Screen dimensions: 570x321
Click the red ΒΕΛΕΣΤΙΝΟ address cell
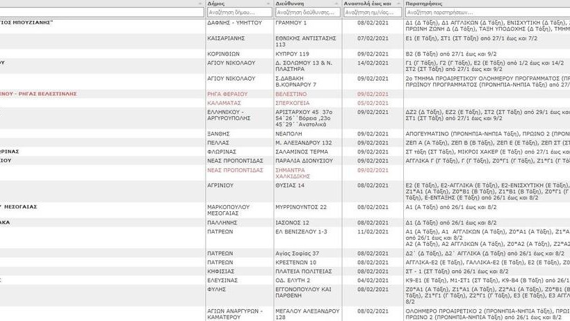291,93
